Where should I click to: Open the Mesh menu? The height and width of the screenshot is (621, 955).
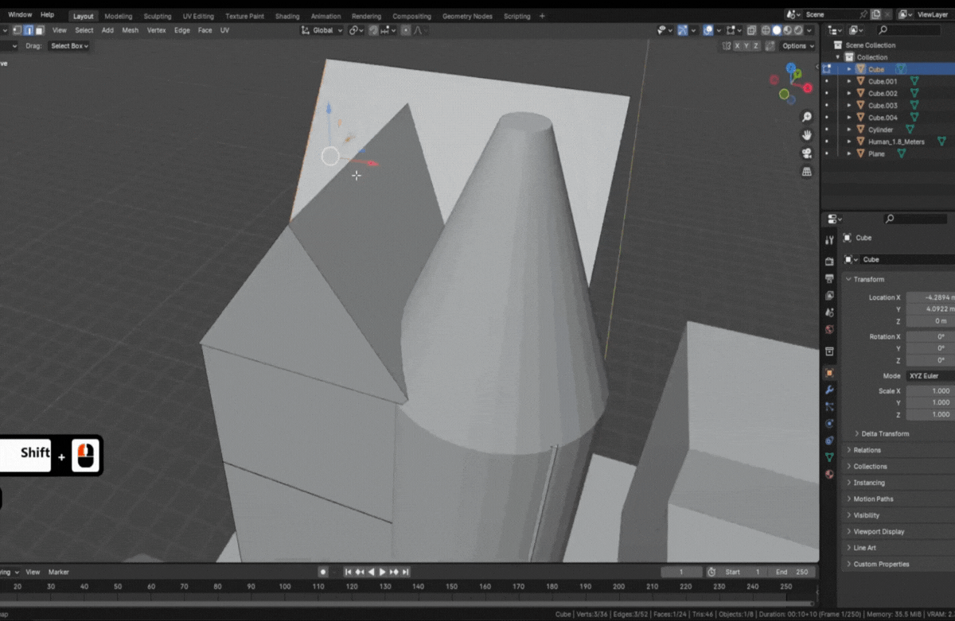130,30
